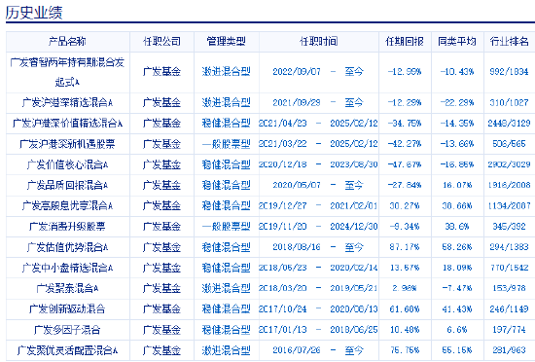Open fund 广发沪港深价值精选混合A
535x362 pixels.
67,124
